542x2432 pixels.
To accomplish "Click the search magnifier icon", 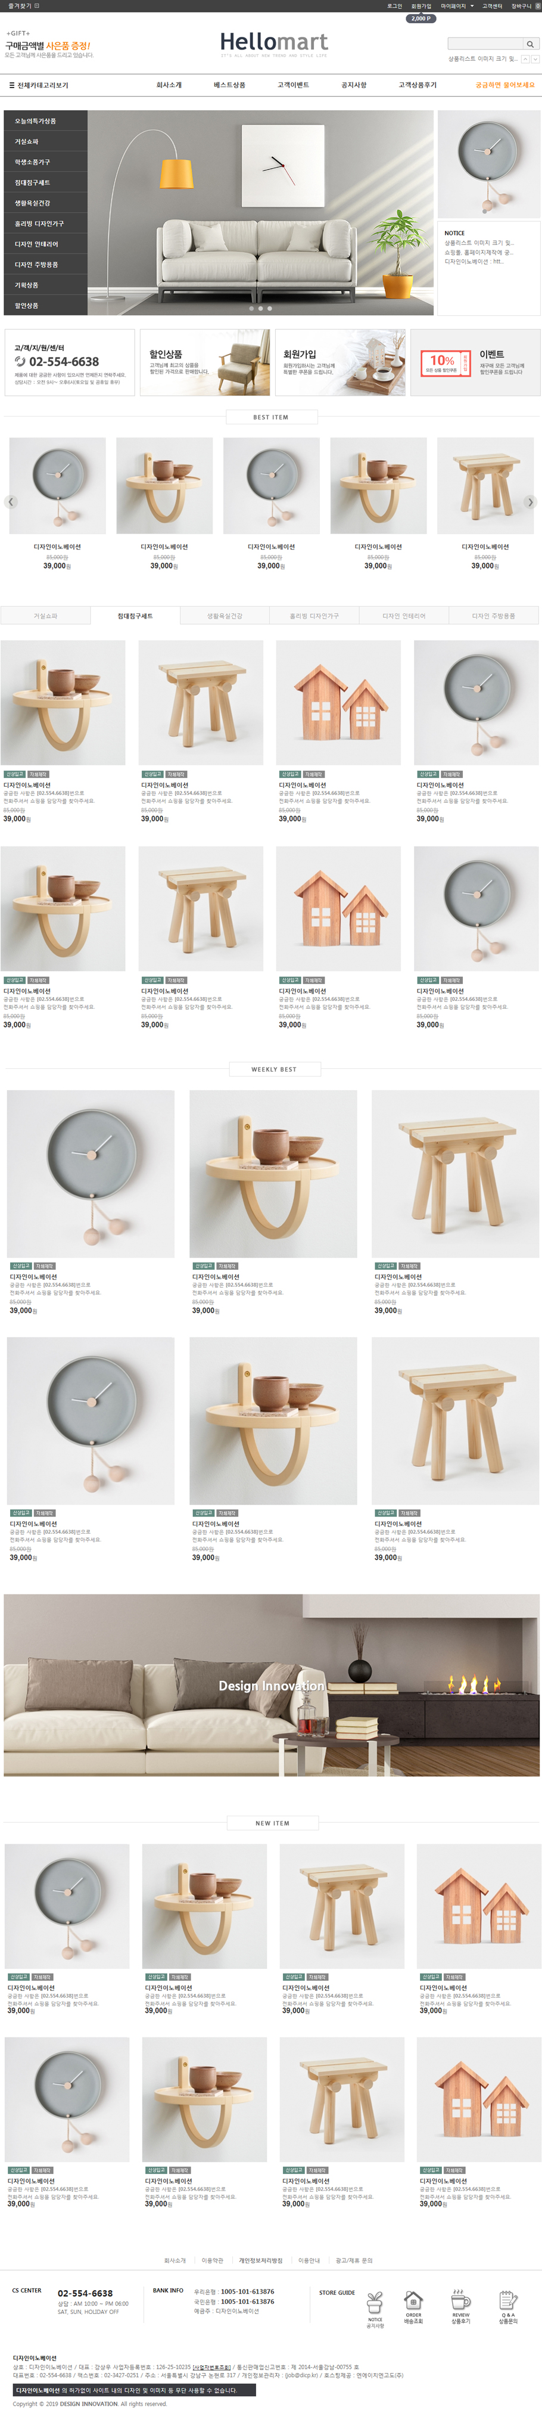I will [x=531, y=44].
